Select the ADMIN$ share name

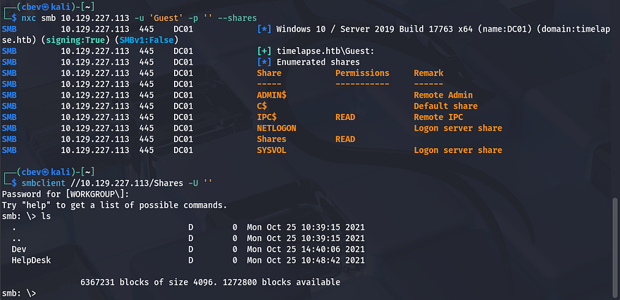tap(271, 95)
